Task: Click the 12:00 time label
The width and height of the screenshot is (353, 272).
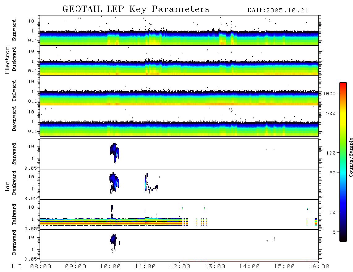Action: click(x=180, y=266)
